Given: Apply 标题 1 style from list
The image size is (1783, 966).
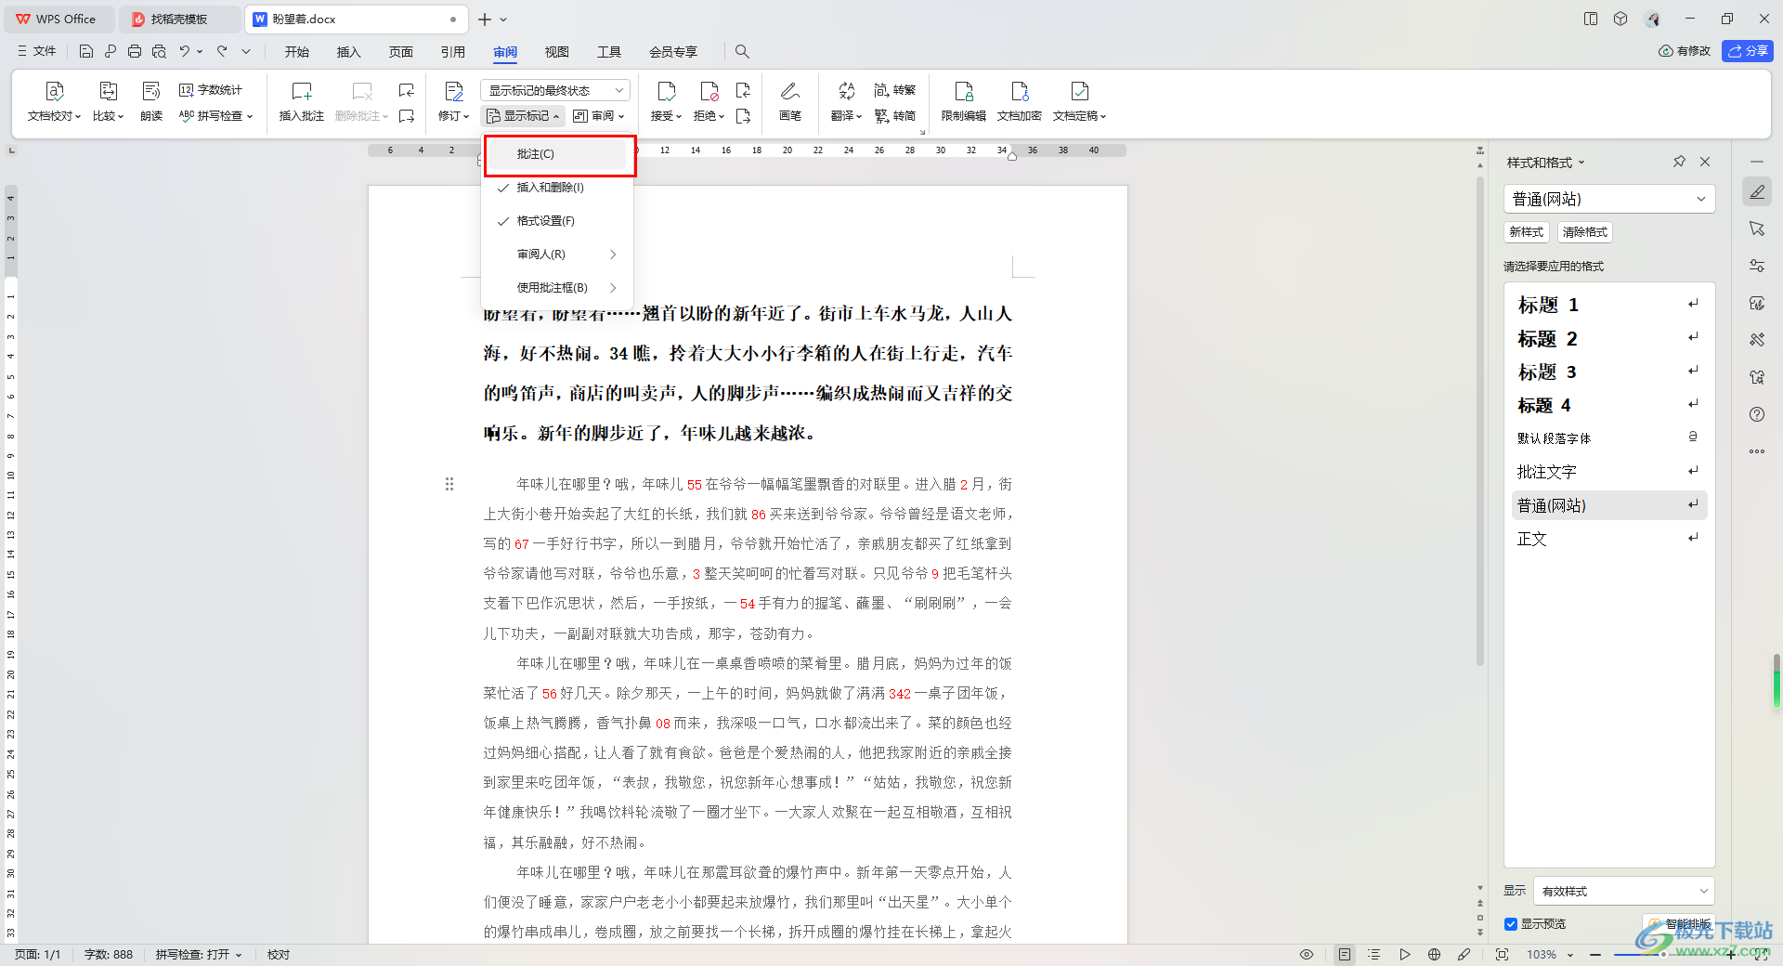Looking at the screenshot, I should (x=1609, y=305).
